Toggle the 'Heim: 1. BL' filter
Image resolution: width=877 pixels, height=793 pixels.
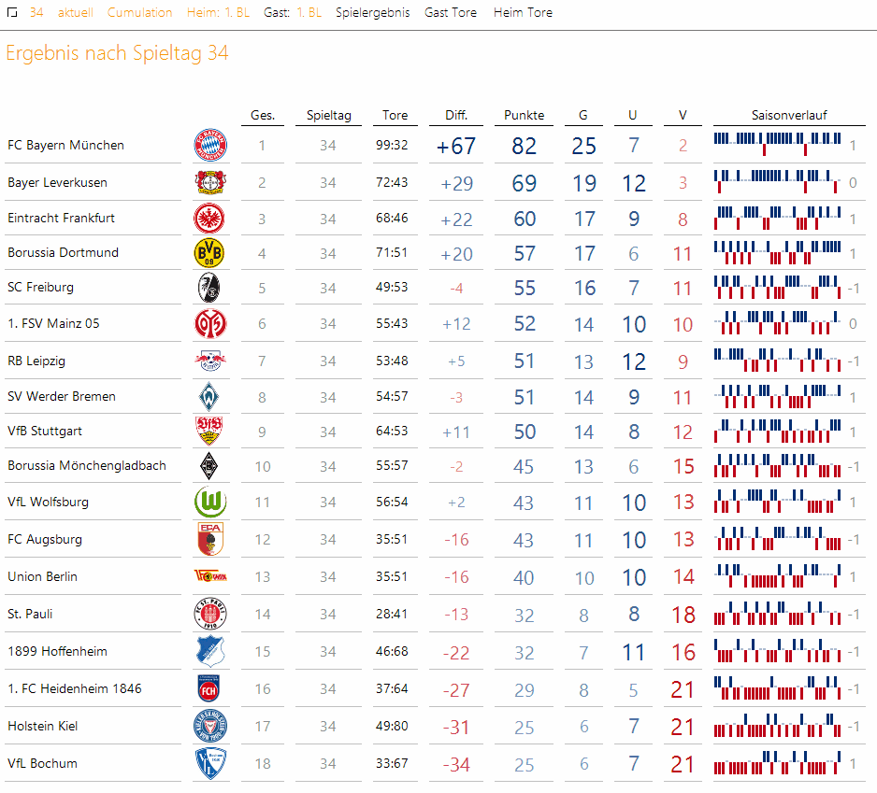[218, 13]
